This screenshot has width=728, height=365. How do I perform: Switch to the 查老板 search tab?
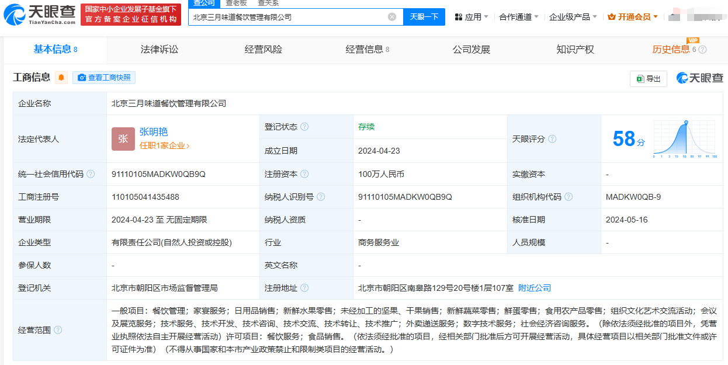click(x=237, y=3)
